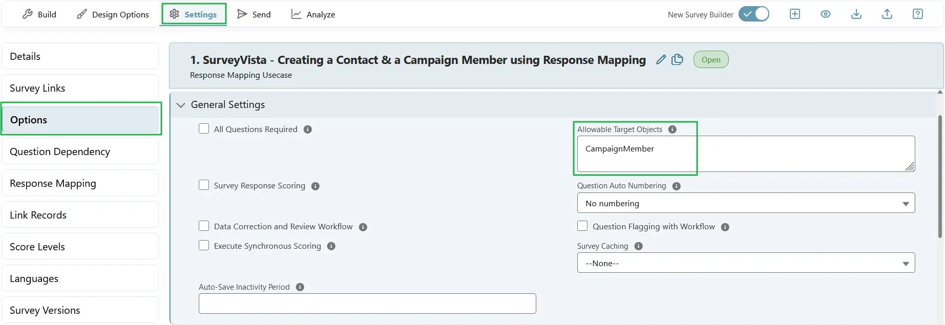The image size is (945, 325).
Task: Check Question Flagging with Workflow
Action: tap(582, 226)
